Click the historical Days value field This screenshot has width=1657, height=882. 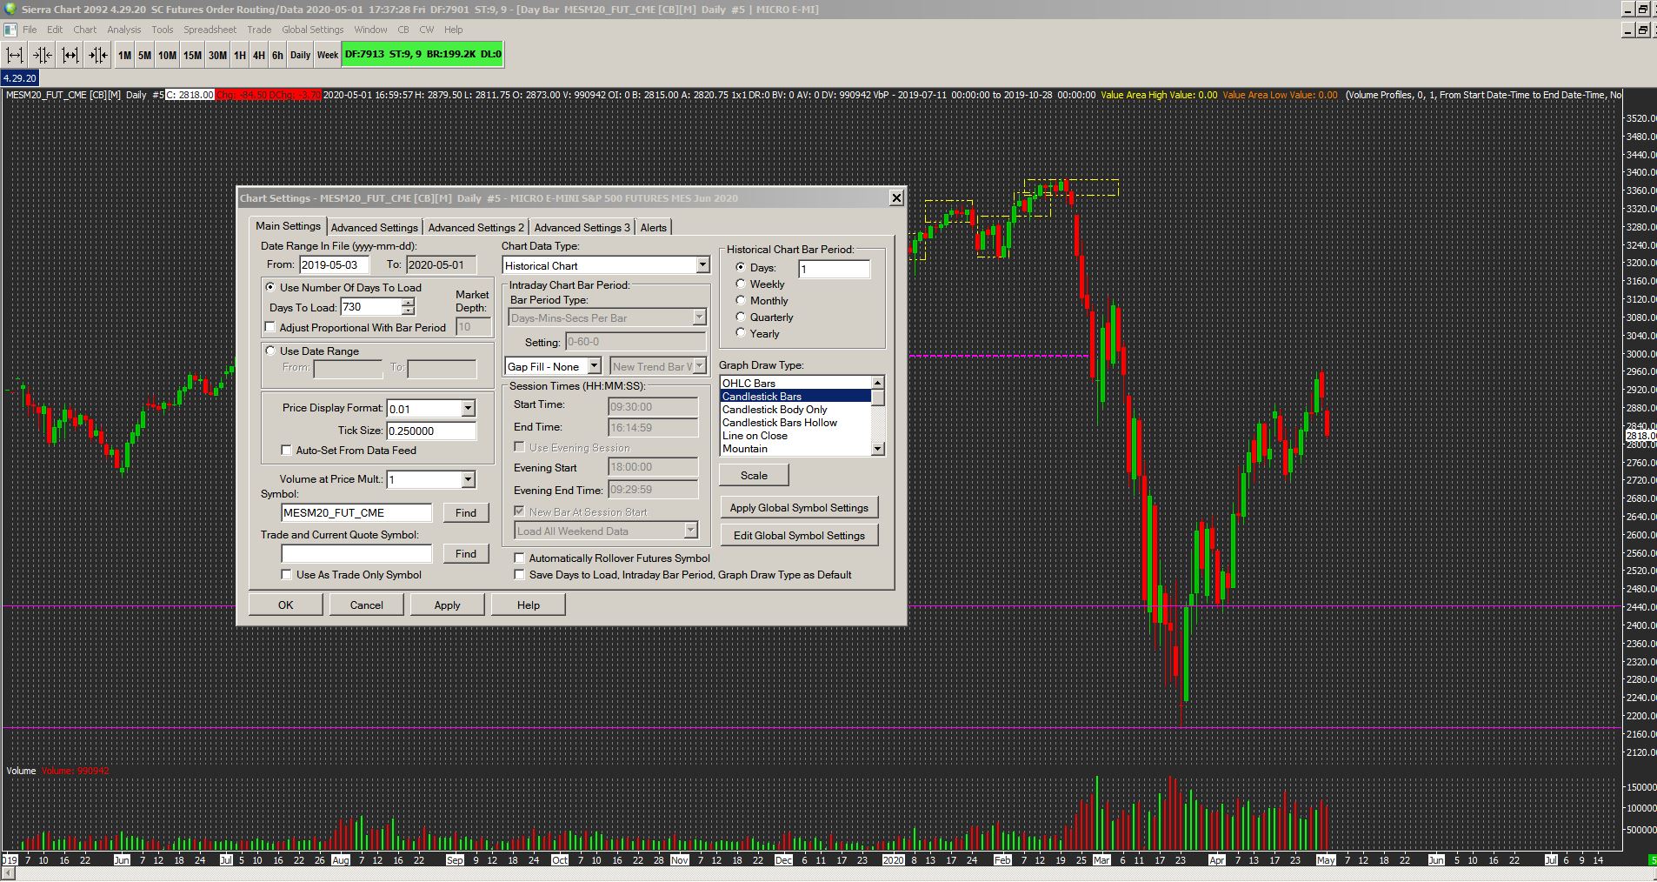coord(835,269)
